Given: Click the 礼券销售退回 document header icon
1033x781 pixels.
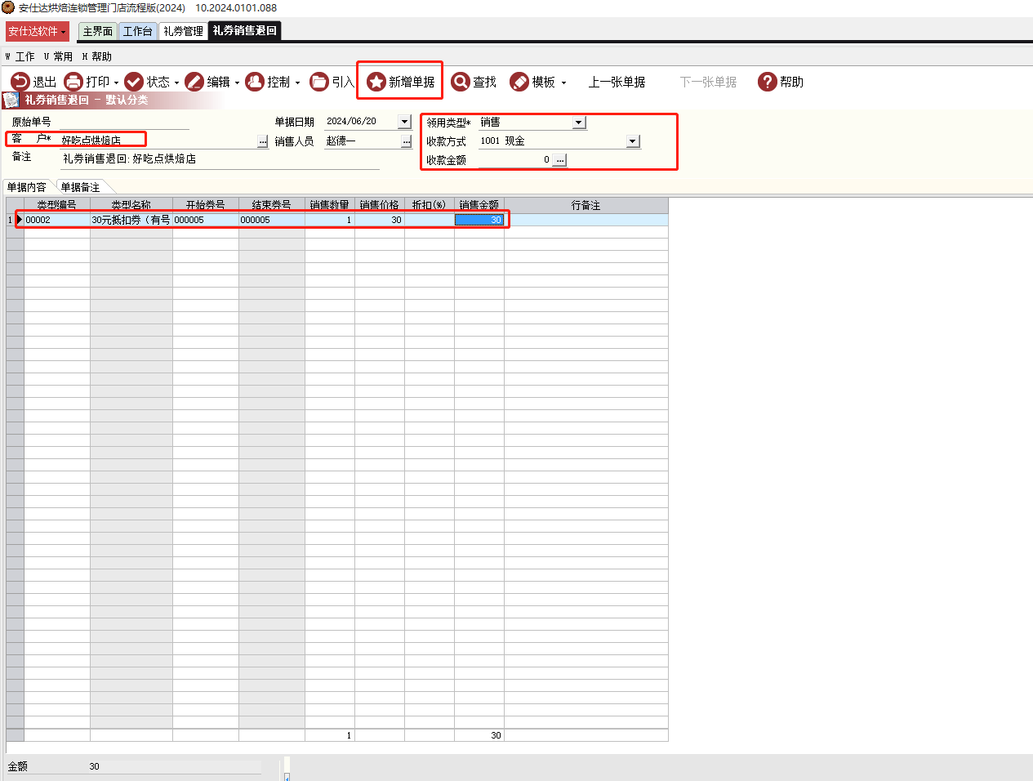Looking at the screenshot, I should click(11, 100).
